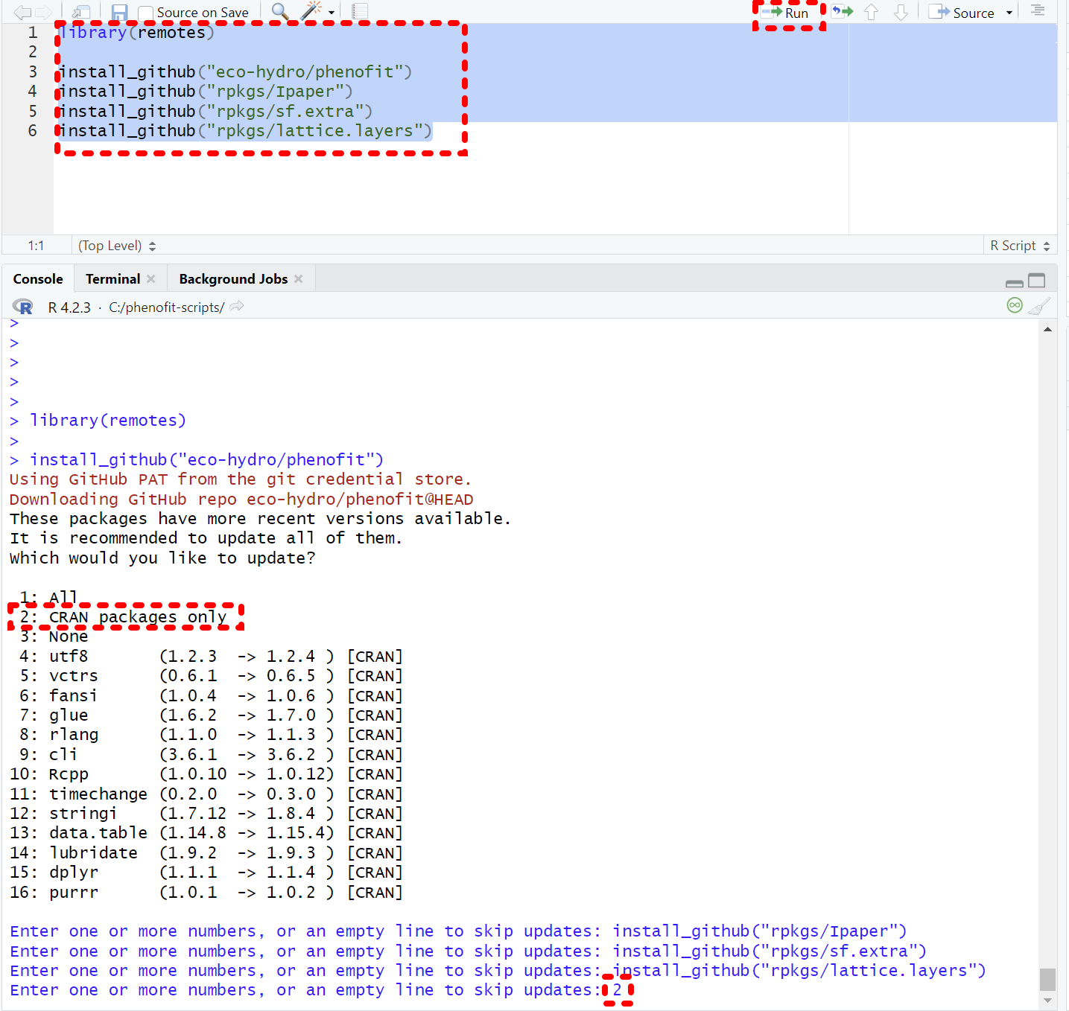Screen dimensions: 1069x1011
Task: Click the R logo in console header
Action: click(x=24, y=307)
